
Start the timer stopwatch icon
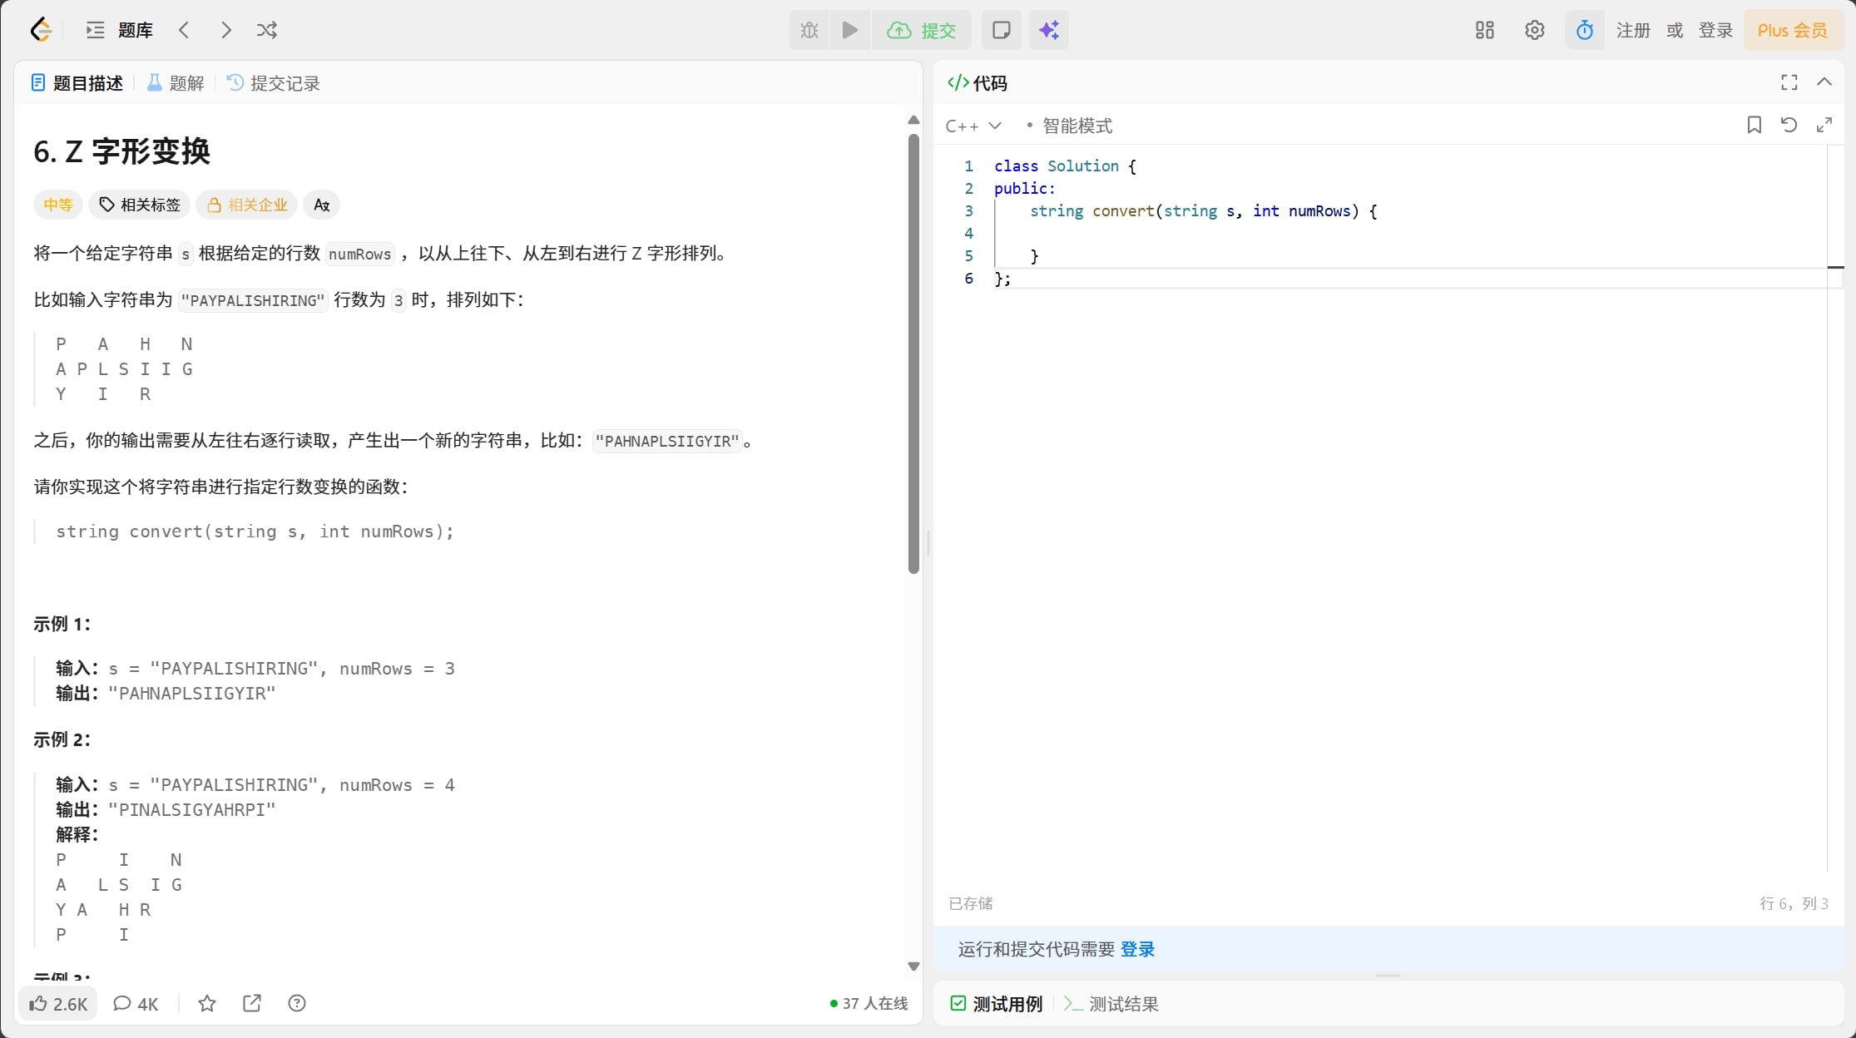1584,31
